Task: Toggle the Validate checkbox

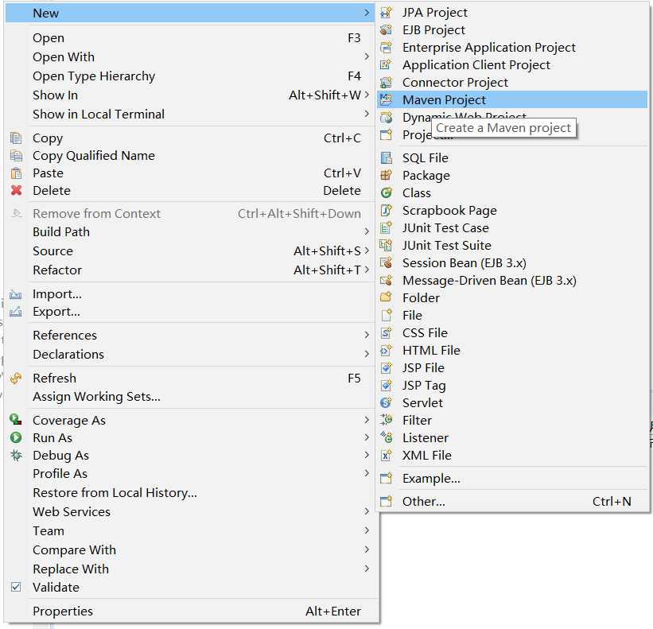Action: 16,587
